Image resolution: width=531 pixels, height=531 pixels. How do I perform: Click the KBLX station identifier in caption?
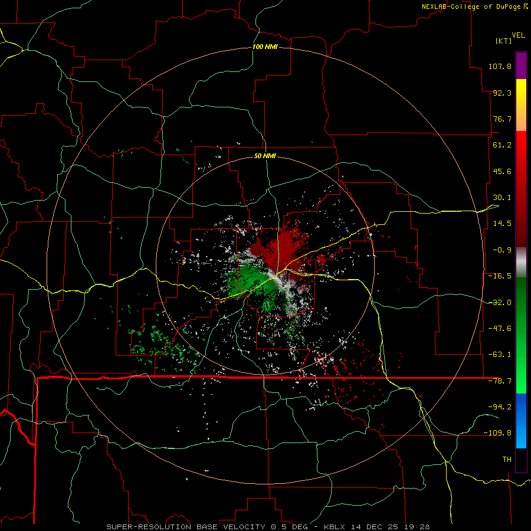click(x=335, y=527)
